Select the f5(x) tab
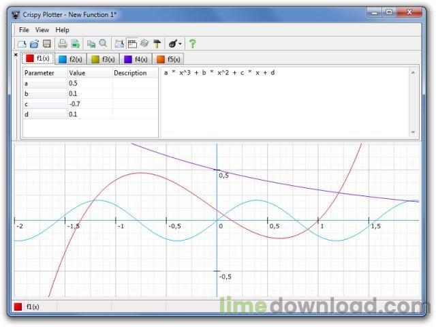Screen dimensions: 436x327 pyautogui.click(x=168, y=59)
